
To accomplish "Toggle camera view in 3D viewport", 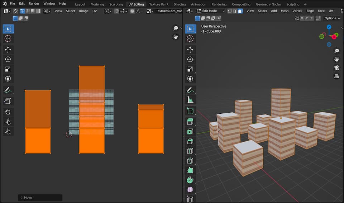I will (x=337, y=68).
